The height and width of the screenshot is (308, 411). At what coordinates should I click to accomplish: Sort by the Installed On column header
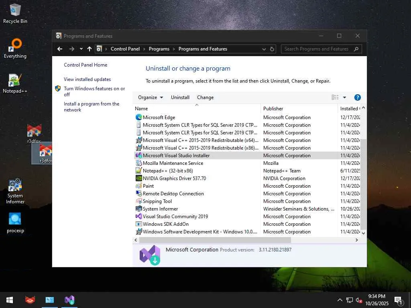click(350, 108)
